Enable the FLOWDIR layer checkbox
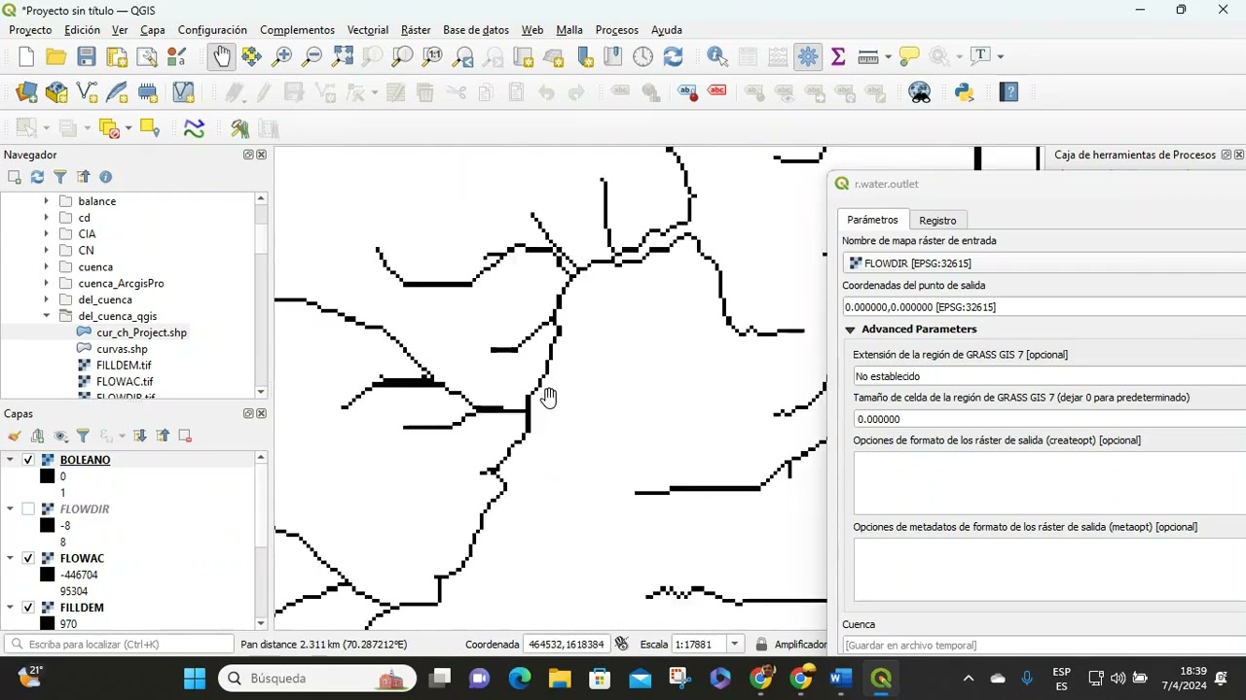The image size is (1246, 700). point(28,509)
